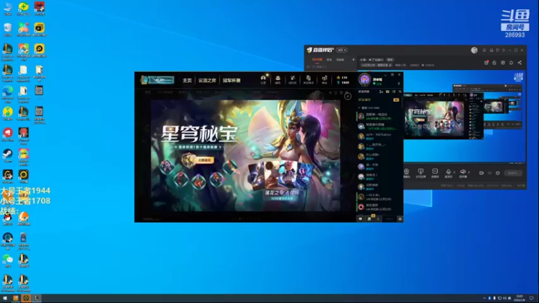539x303 pixels.
Task: Click the new folder icon in friends list
Action: click(387, 92)
